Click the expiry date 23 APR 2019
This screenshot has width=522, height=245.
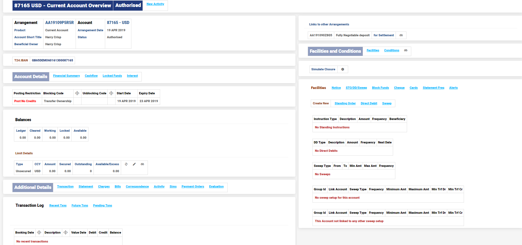[x=149, y=101]
